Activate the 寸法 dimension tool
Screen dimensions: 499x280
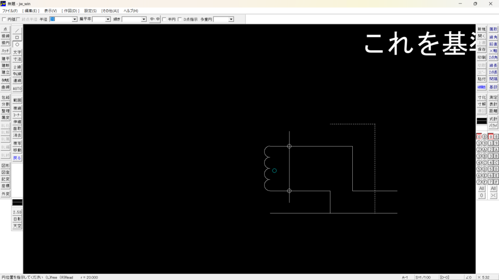click(x=17, y=59)
